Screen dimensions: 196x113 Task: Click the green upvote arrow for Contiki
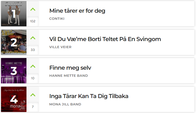click(33, 9)
